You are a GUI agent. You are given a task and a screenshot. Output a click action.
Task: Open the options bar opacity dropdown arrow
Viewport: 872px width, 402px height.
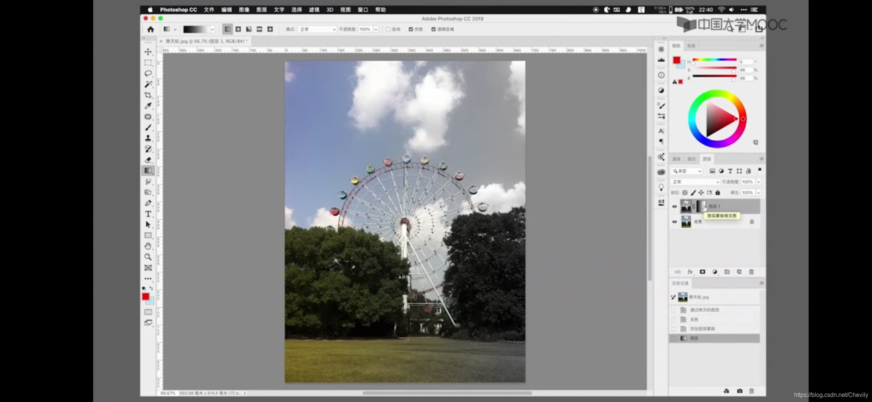coord(376,29)
